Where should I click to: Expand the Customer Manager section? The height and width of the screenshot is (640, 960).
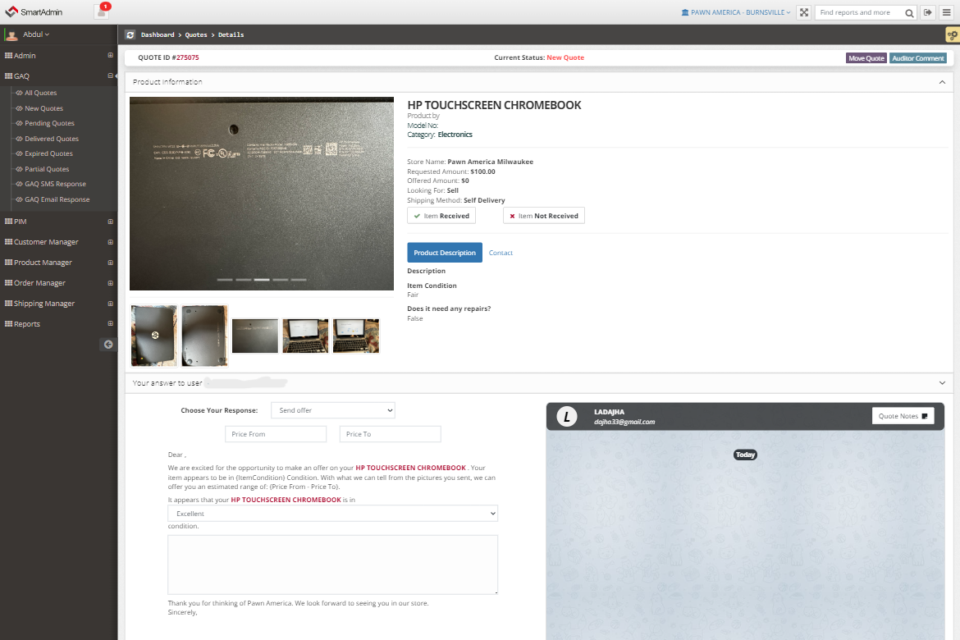[110, 242]
